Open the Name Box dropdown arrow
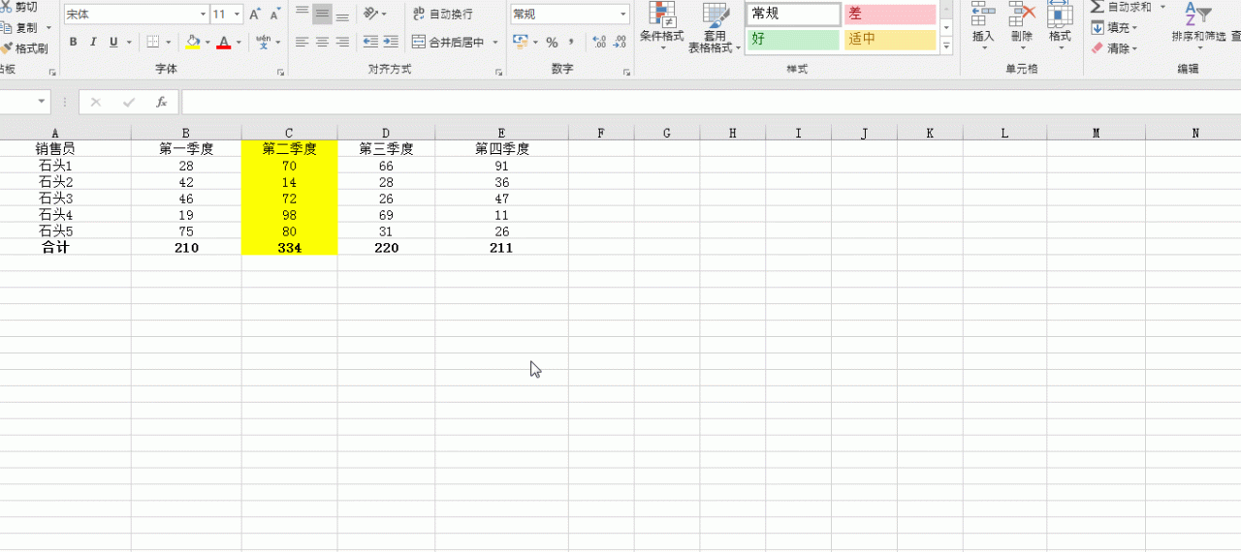1241x552 pixels. [42, 102]
